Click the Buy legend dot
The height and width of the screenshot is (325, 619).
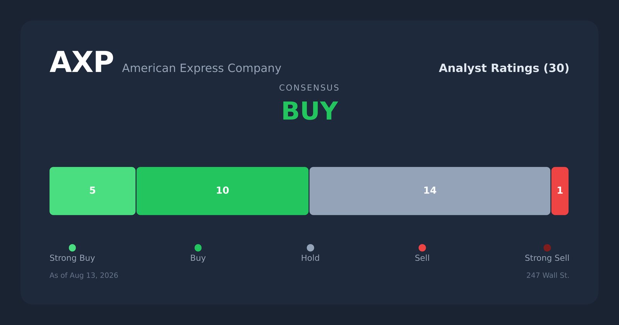point(198,248)
